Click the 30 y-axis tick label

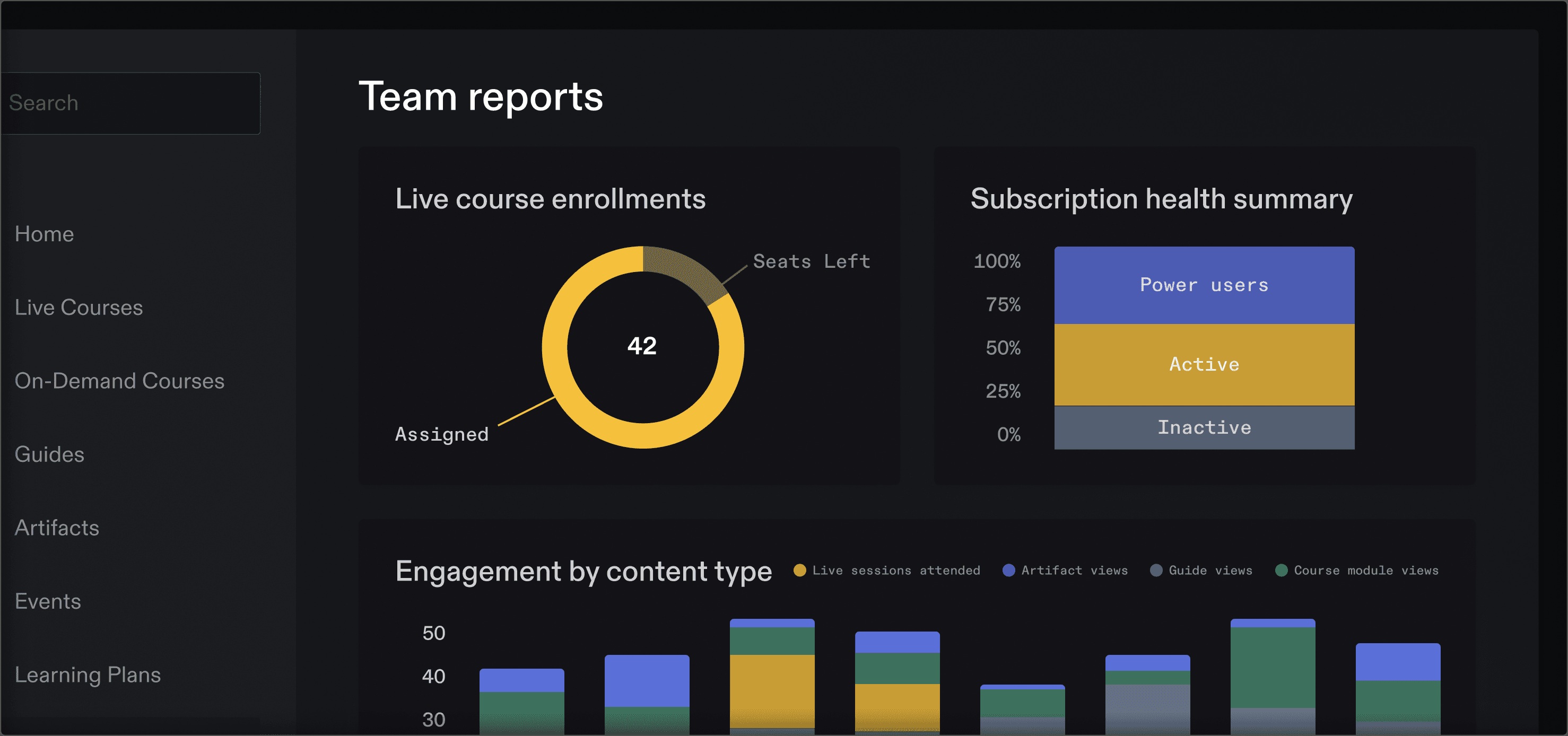pos(434,720)
